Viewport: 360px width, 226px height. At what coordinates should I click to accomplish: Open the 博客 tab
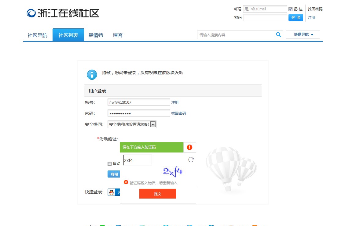117,35
